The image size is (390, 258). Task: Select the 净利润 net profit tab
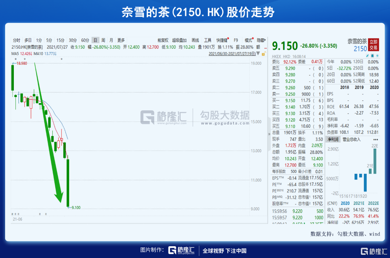tap(333, 139)
